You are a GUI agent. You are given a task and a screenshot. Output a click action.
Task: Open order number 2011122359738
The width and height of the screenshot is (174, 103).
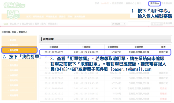[x=54, y=73]
